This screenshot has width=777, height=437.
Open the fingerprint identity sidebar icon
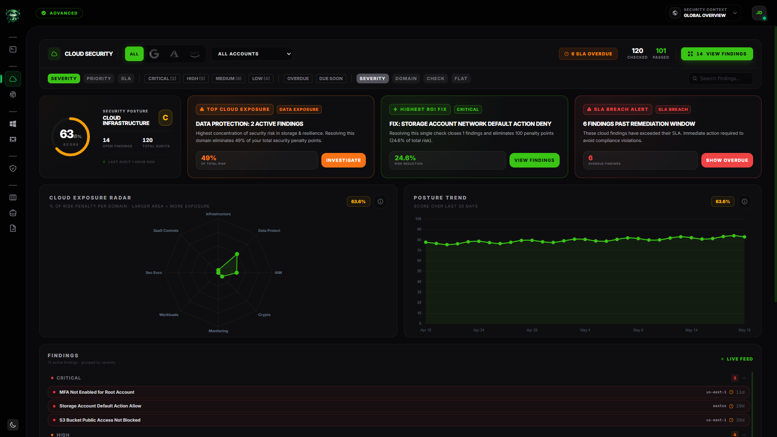(13, 95)
